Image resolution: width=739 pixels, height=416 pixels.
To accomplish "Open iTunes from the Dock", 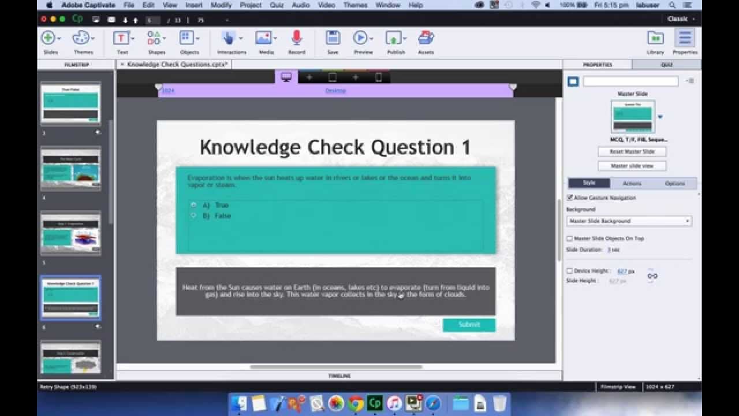I will point(394,403).
